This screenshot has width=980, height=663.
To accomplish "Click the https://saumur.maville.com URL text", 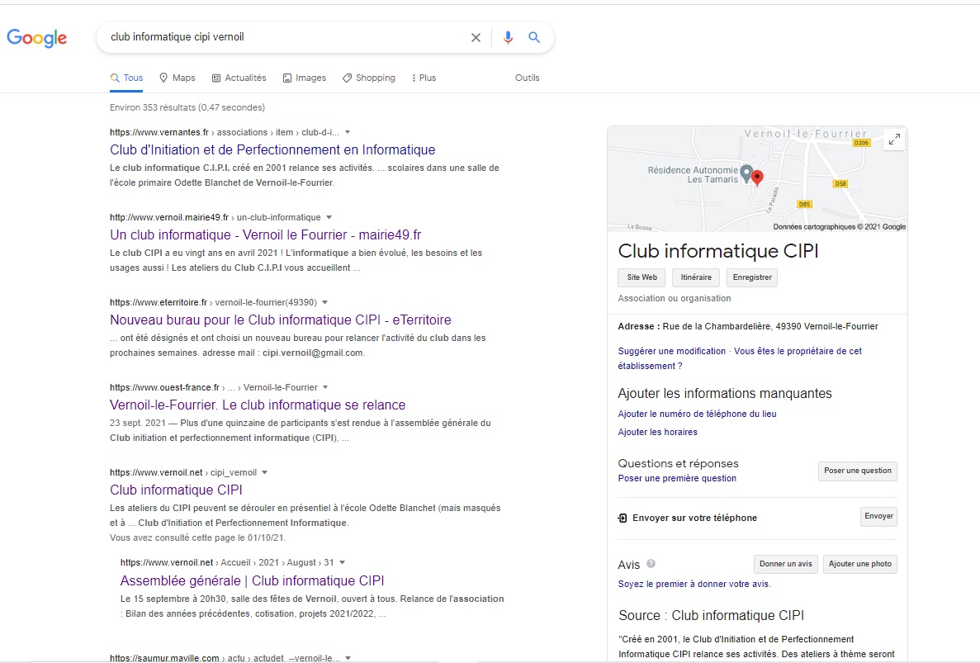I will [165, 658].
